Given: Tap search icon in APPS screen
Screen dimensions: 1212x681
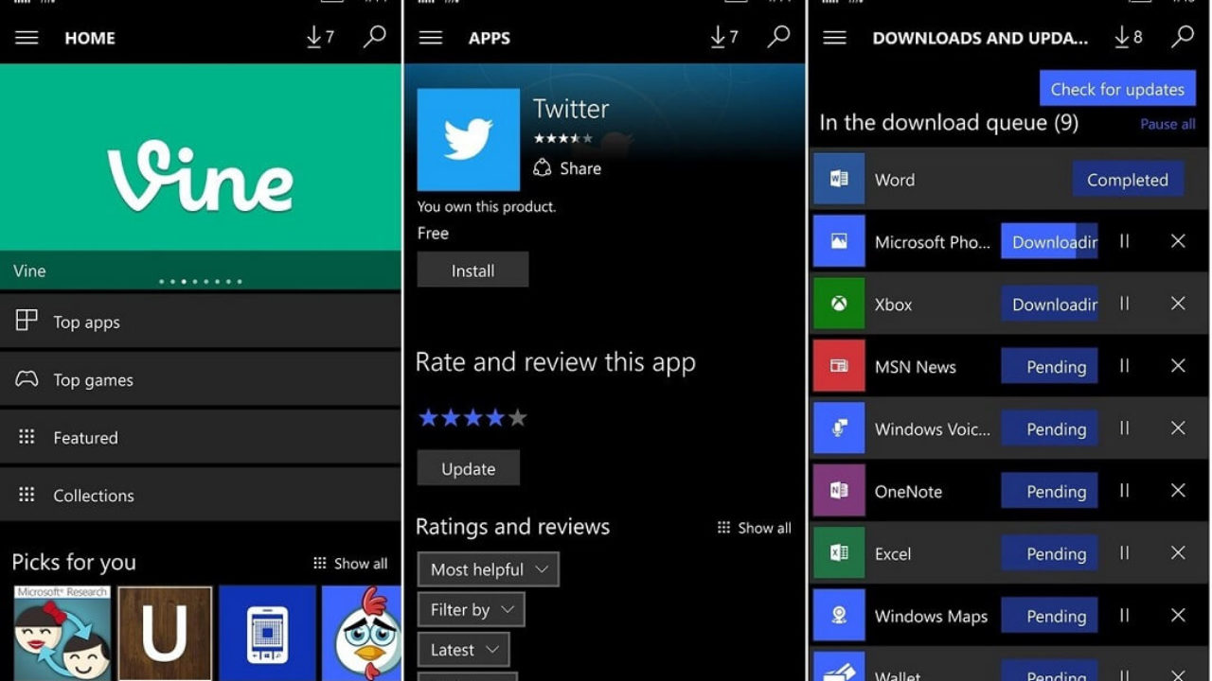Looking at the screenshot, I should click(x=778, y=37).
